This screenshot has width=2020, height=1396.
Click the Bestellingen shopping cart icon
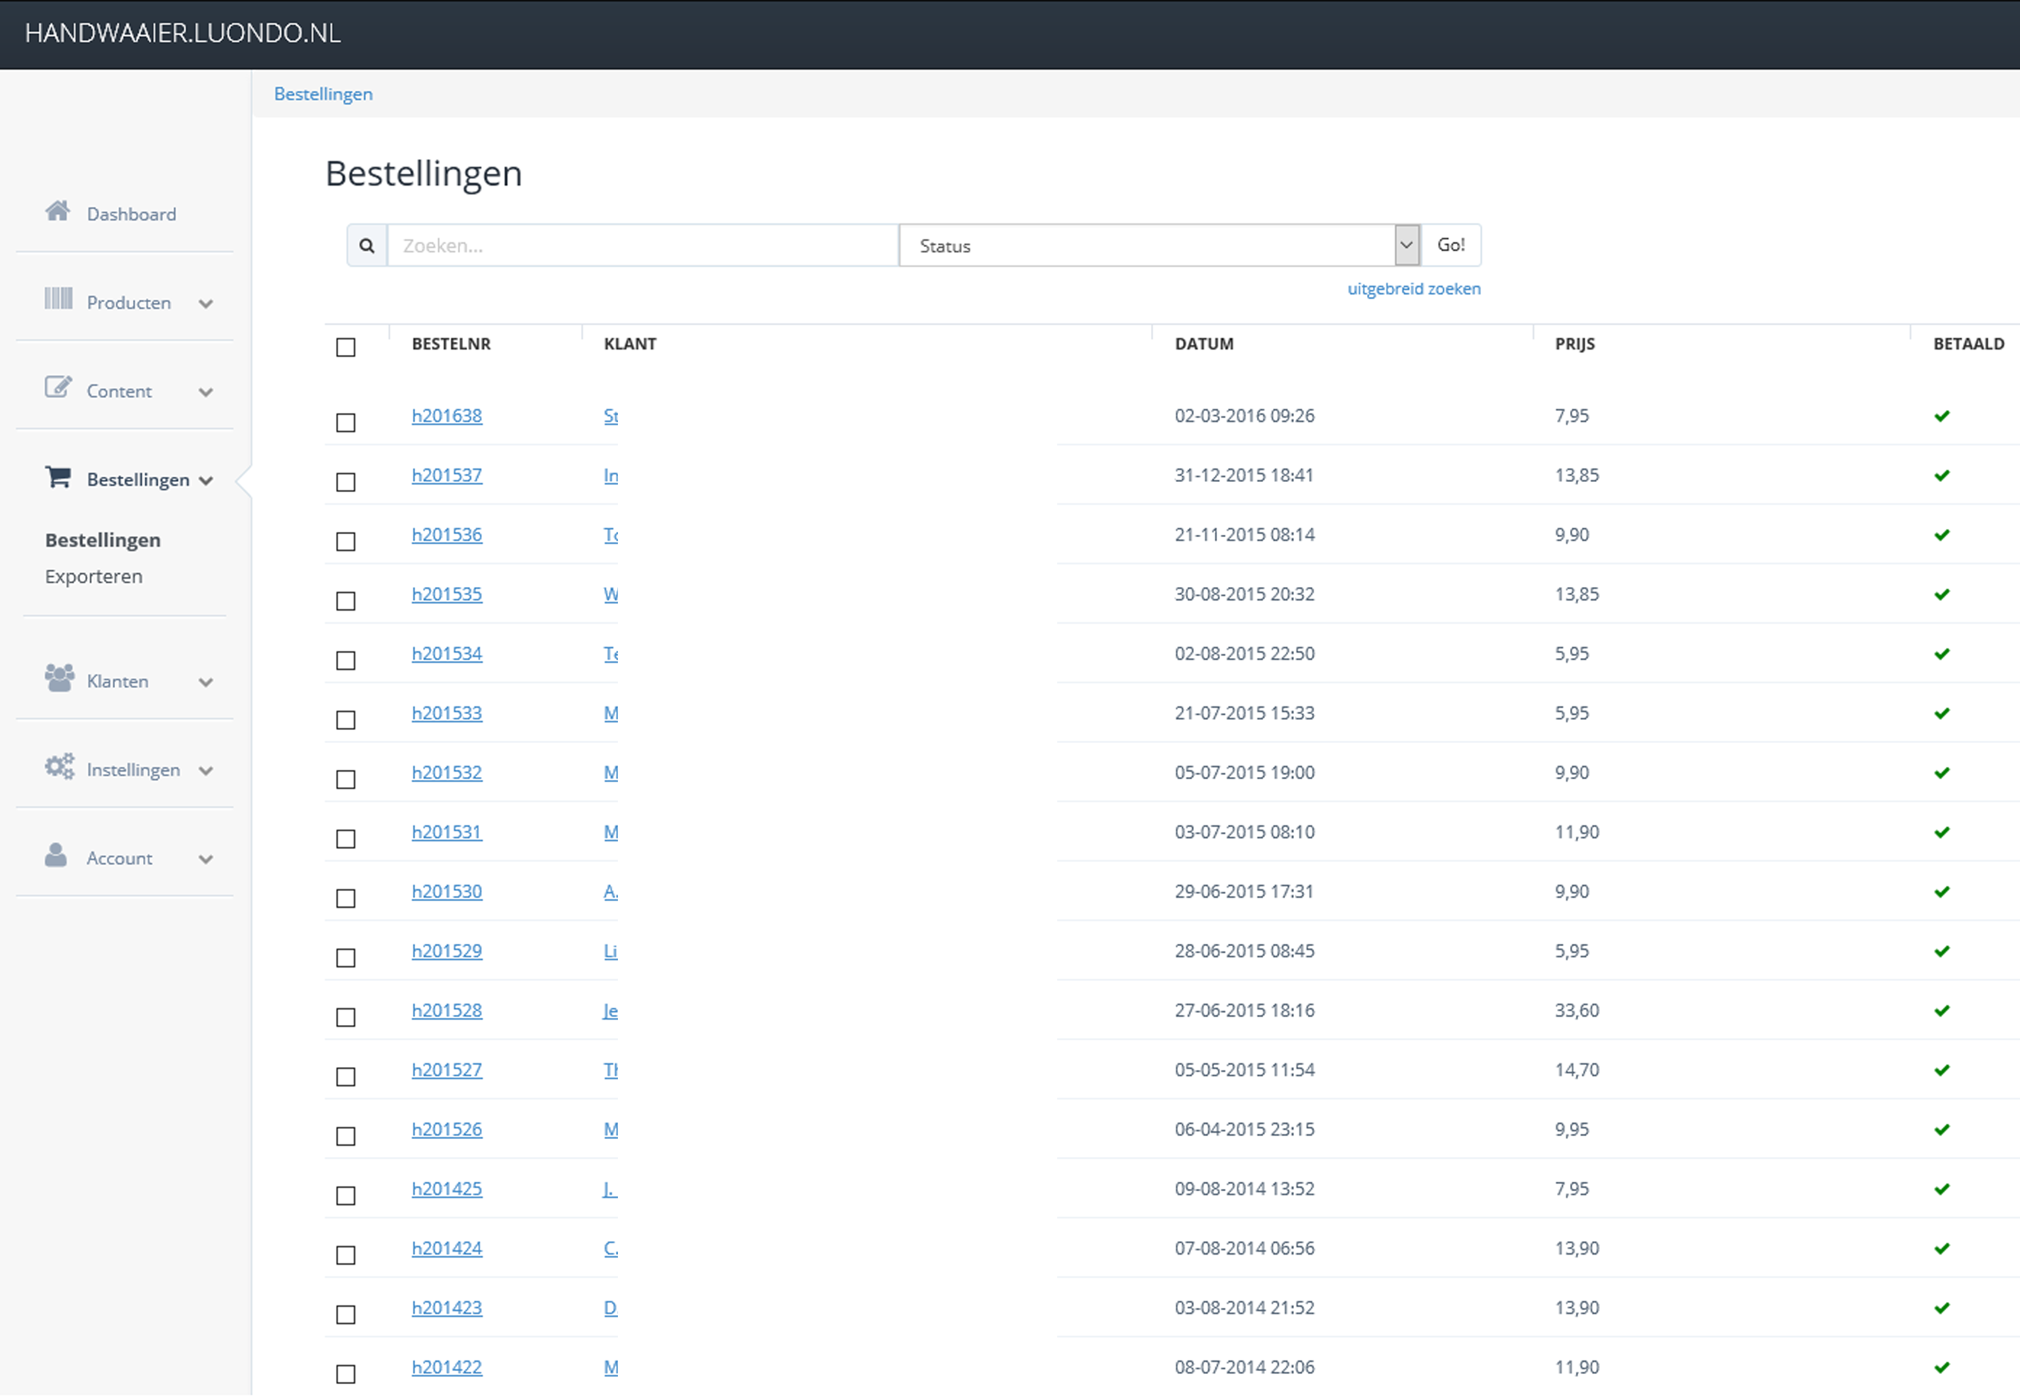[x=58, y=477]
